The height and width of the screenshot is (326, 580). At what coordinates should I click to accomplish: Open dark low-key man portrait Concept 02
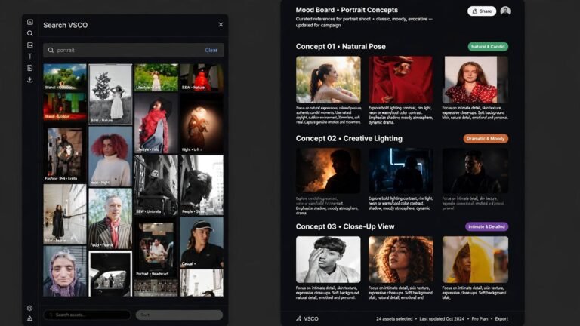[475, 171]
